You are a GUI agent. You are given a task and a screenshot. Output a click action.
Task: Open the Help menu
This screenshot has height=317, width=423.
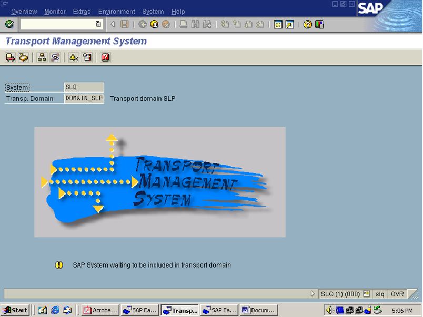point(178,12)
